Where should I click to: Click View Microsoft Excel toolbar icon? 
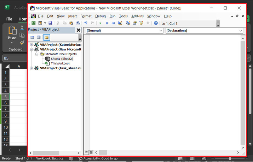pos(33,23)
